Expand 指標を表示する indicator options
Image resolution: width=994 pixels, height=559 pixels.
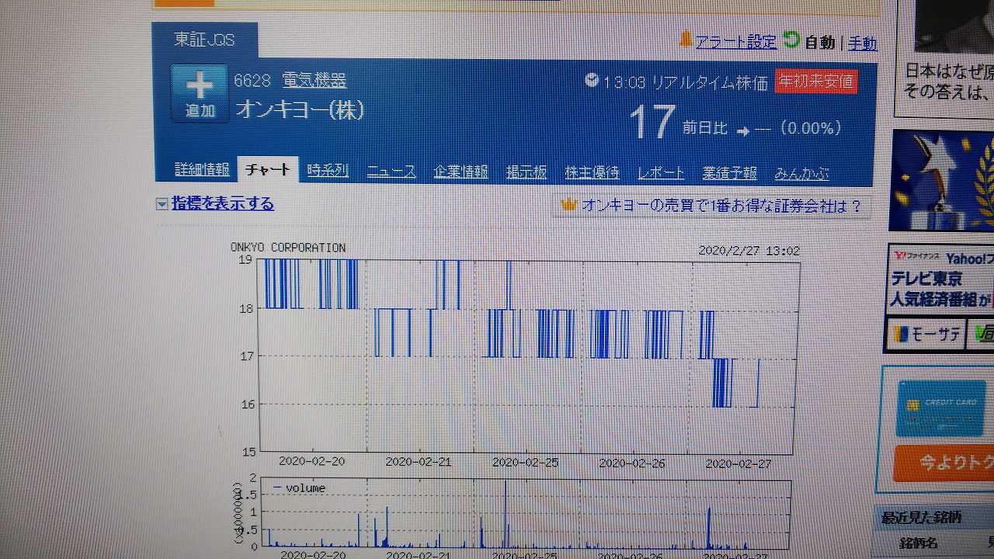pyautogui.click(x=222, y=203)
